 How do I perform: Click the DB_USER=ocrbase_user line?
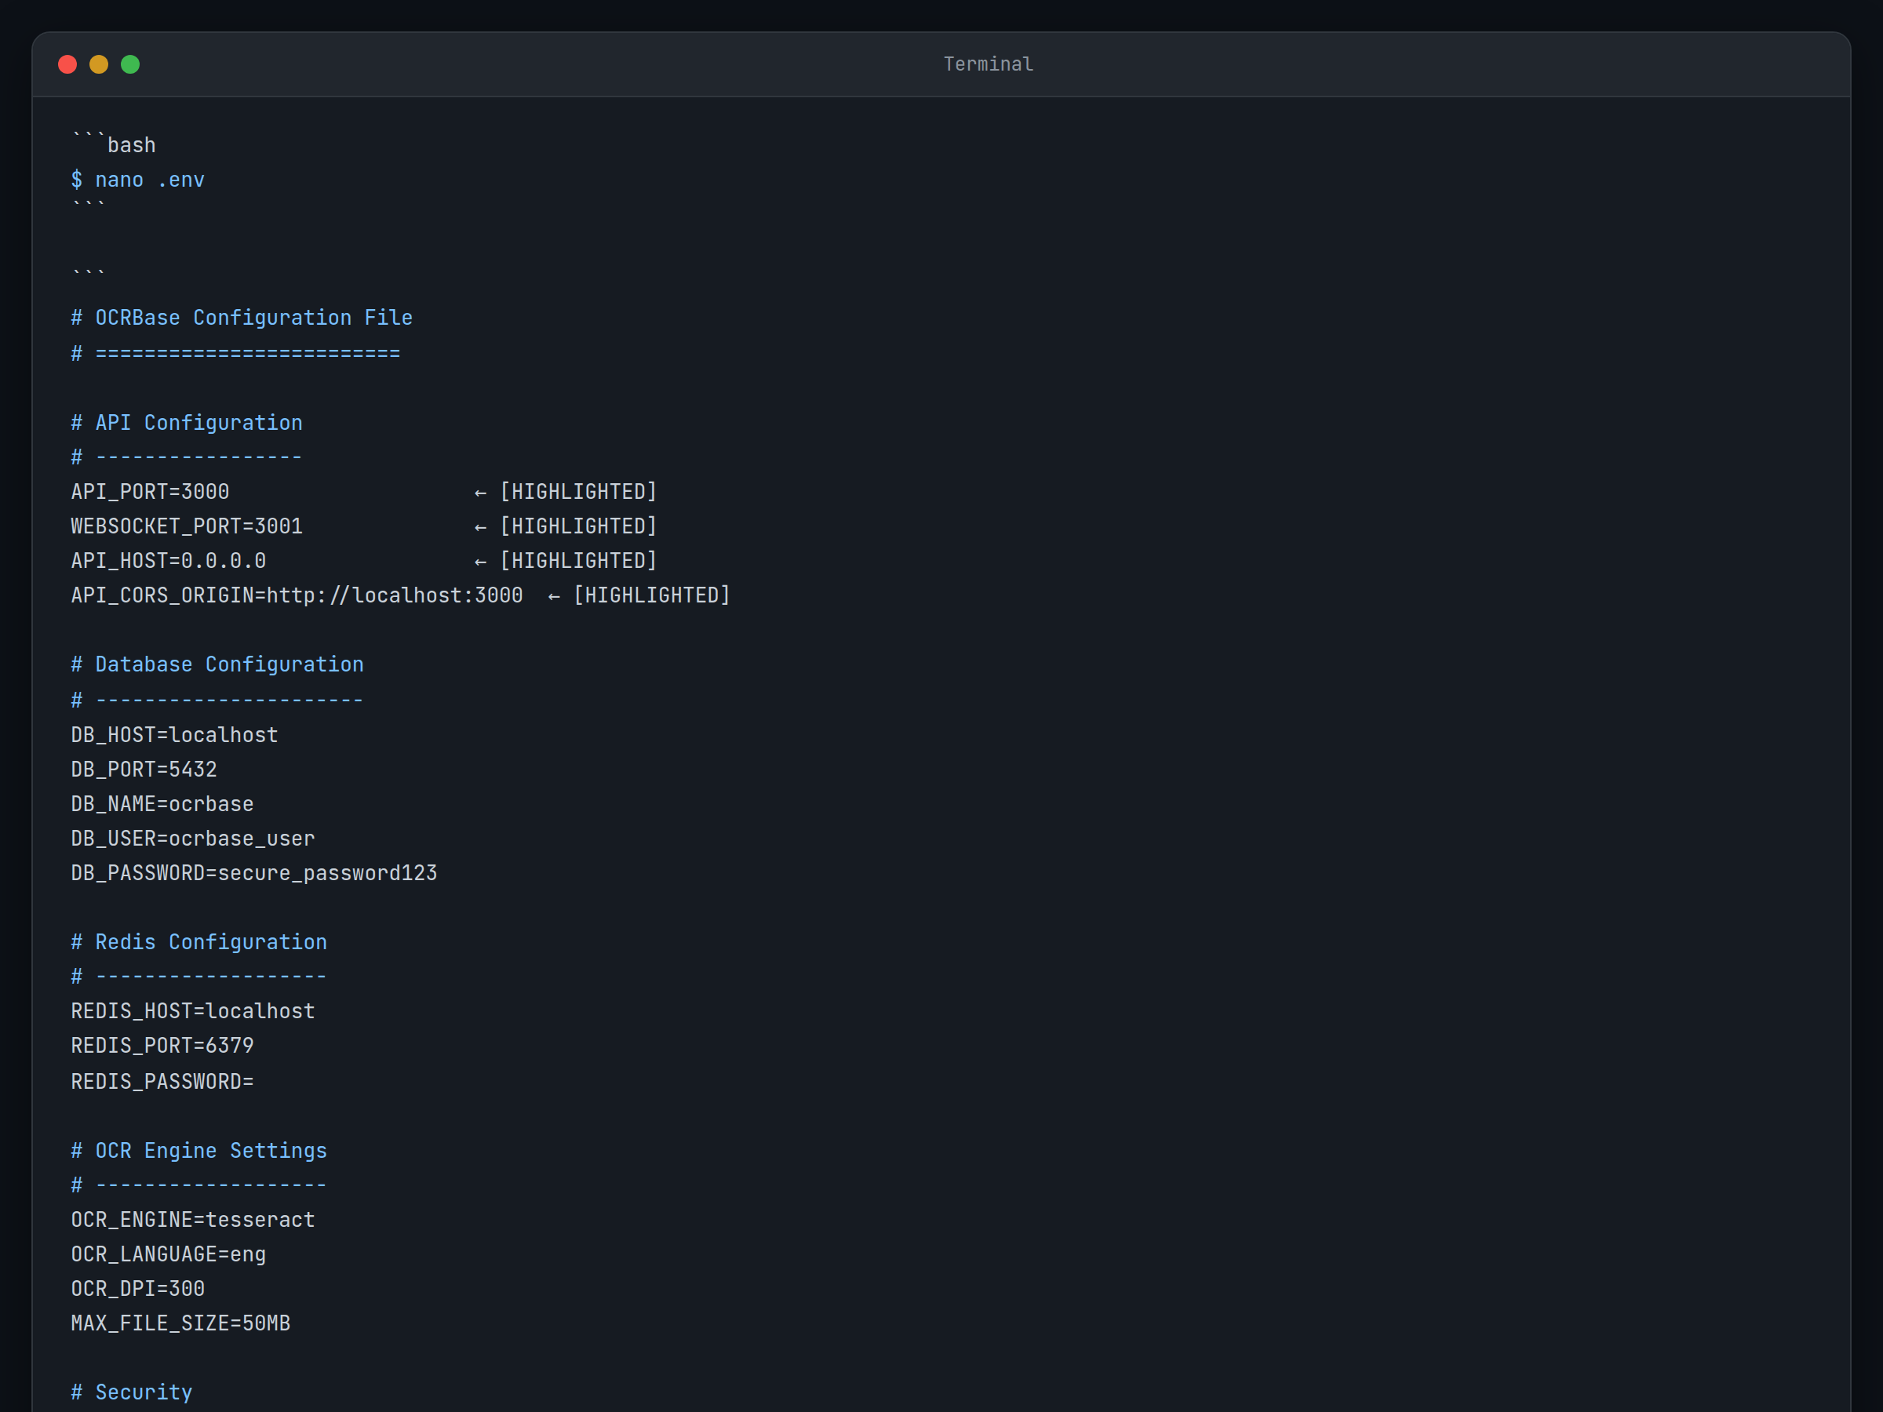[x=193, y=839]
